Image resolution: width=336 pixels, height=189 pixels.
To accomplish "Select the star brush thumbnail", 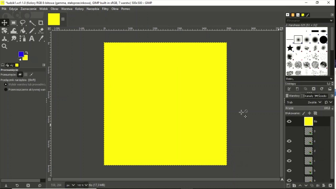I will (x=290, y=48).
